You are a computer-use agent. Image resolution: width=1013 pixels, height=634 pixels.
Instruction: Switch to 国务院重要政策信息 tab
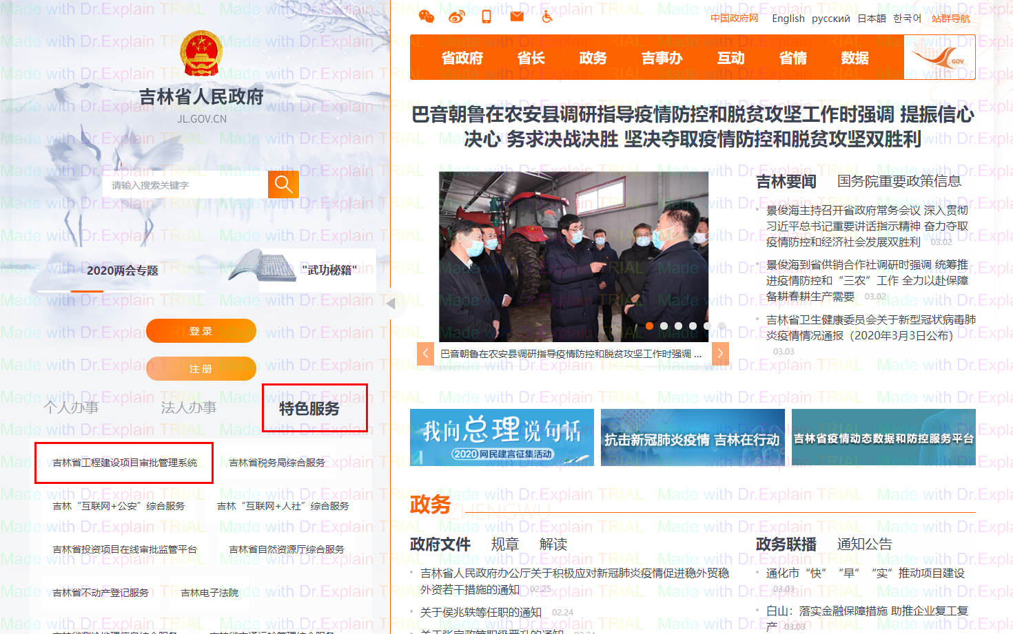899,181
